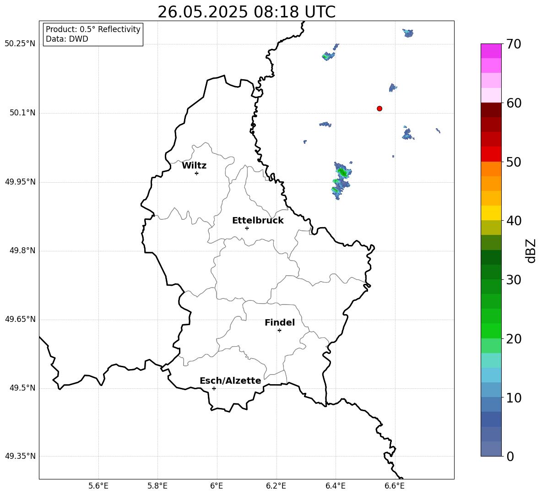Viewport: 542px width, 495px height.
Task: Click the dark red colorbar segment below 60
Action: [x=491, y=109]
